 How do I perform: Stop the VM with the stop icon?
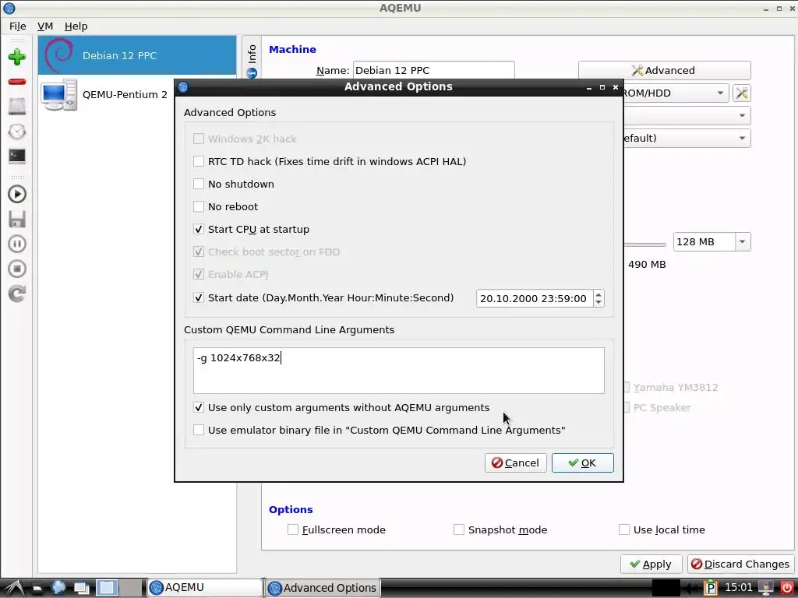coord(17,269)
